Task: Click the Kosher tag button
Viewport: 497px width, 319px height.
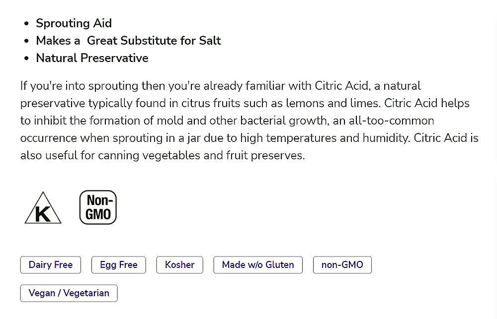Action: (x=179, y=265)
